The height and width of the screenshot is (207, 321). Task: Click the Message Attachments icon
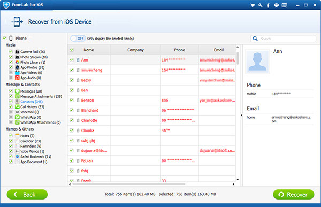[17, 96]
